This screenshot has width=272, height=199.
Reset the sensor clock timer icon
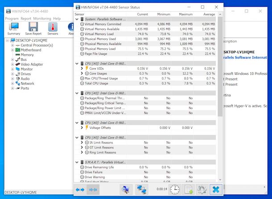[x=175, y=190]
